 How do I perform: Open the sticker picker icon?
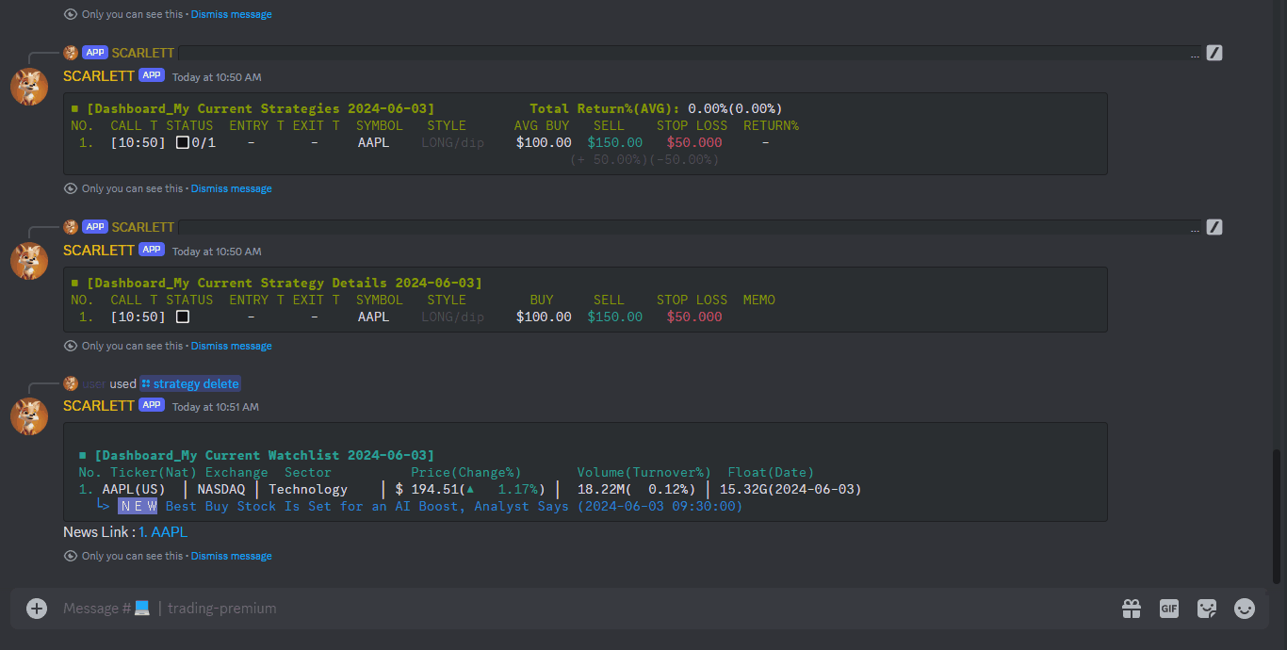tap(1207, 609)
